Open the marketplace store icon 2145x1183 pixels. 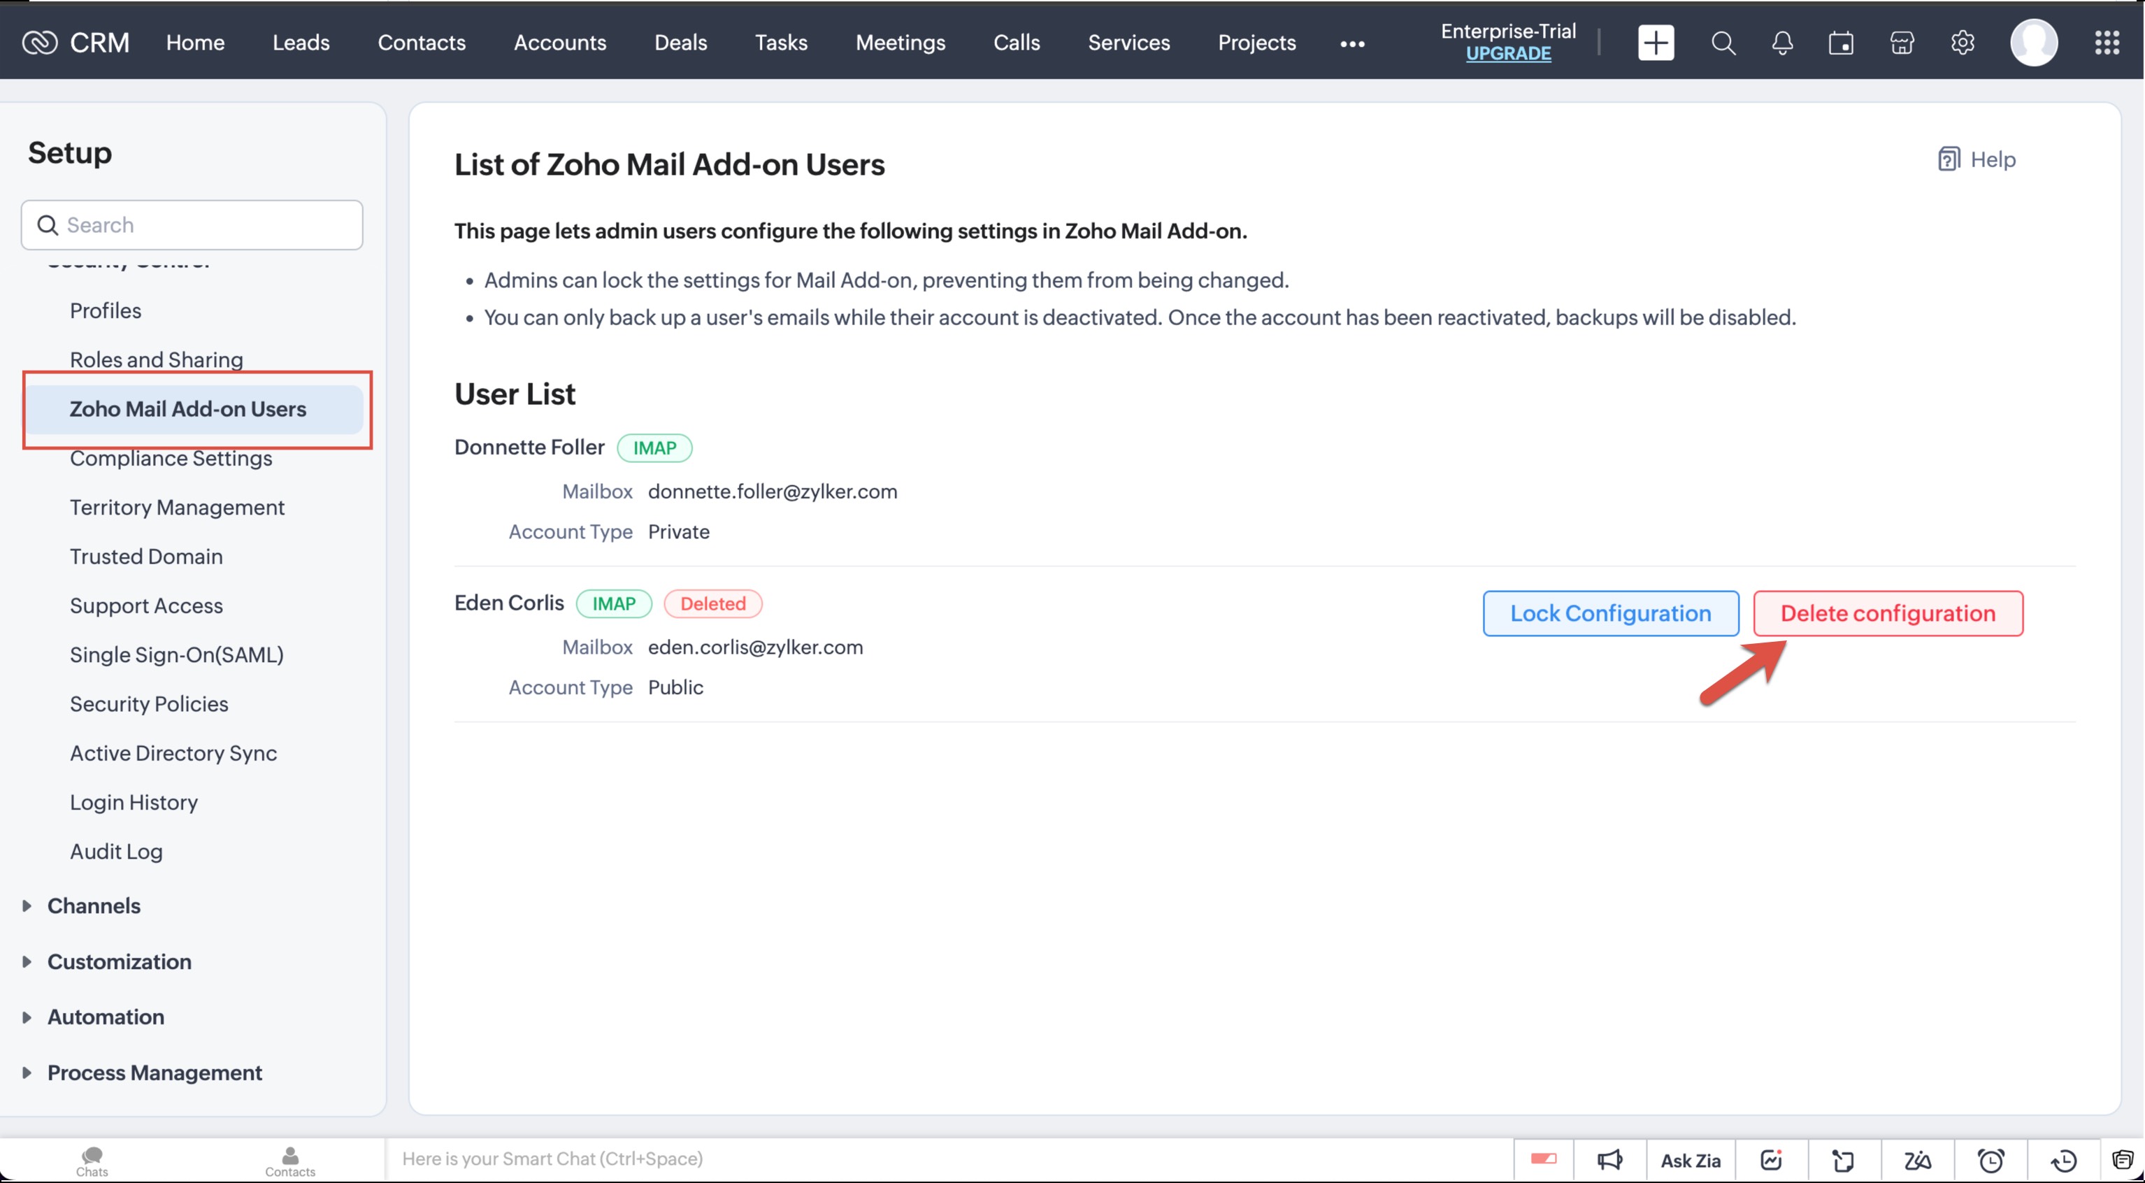click(x=1901, y=43)
